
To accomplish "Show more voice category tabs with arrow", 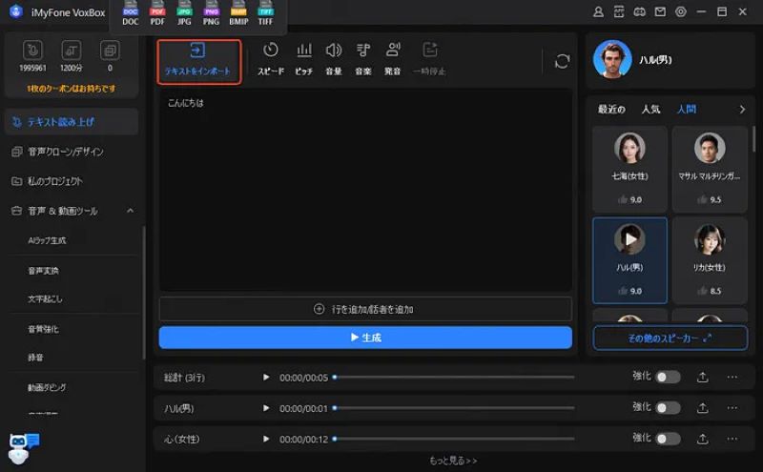I will tap(742, 110).
